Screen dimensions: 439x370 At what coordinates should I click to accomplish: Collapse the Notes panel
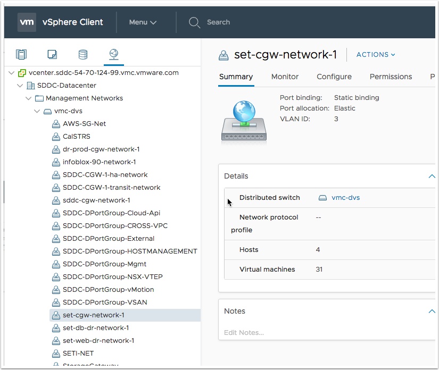pos(432,312)
